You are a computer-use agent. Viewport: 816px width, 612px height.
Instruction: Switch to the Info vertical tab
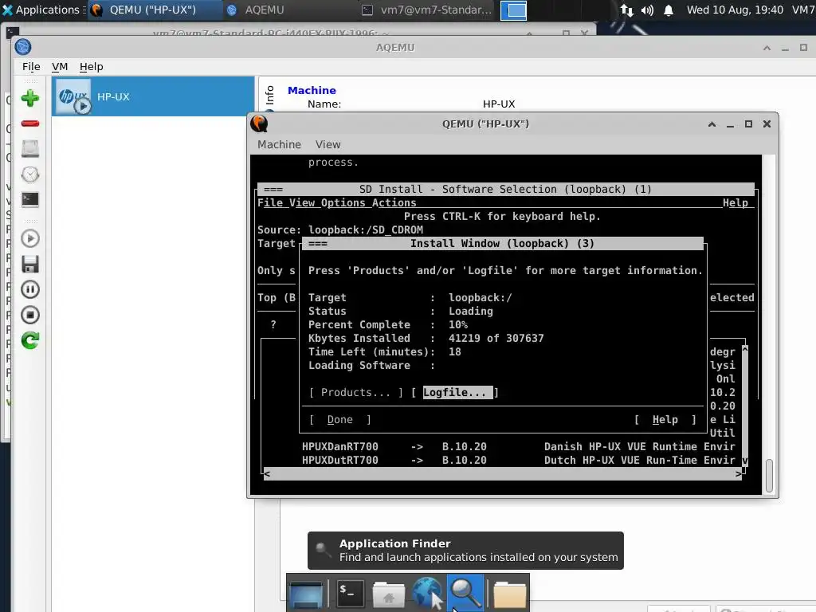click(269, 95)
